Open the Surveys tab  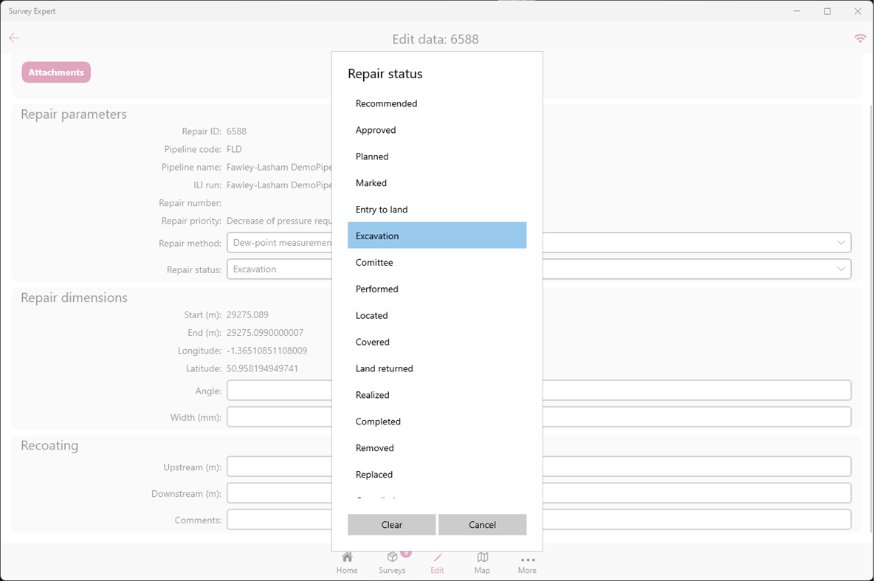click(x=392, y=563)
